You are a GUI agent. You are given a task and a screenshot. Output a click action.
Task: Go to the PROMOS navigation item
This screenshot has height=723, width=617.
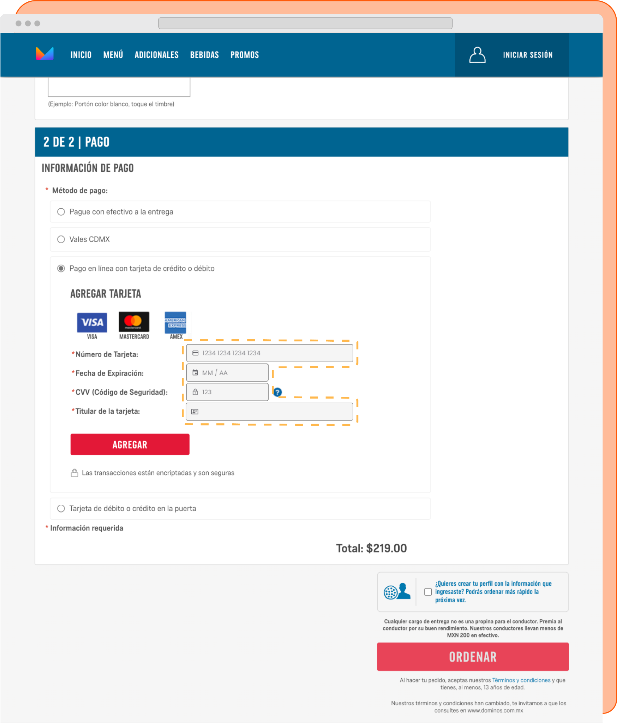click(245, 55)
